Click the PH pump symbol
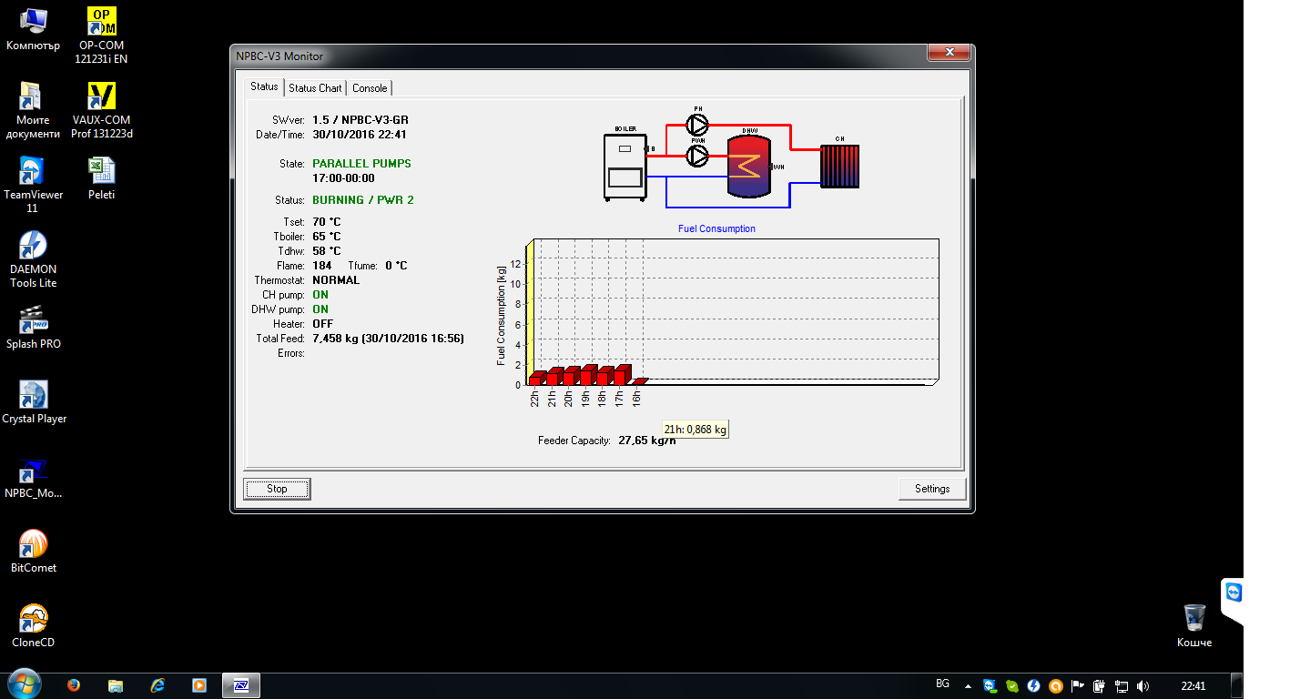The height and width of the screenshot is (699, 1300). point(697,124)
